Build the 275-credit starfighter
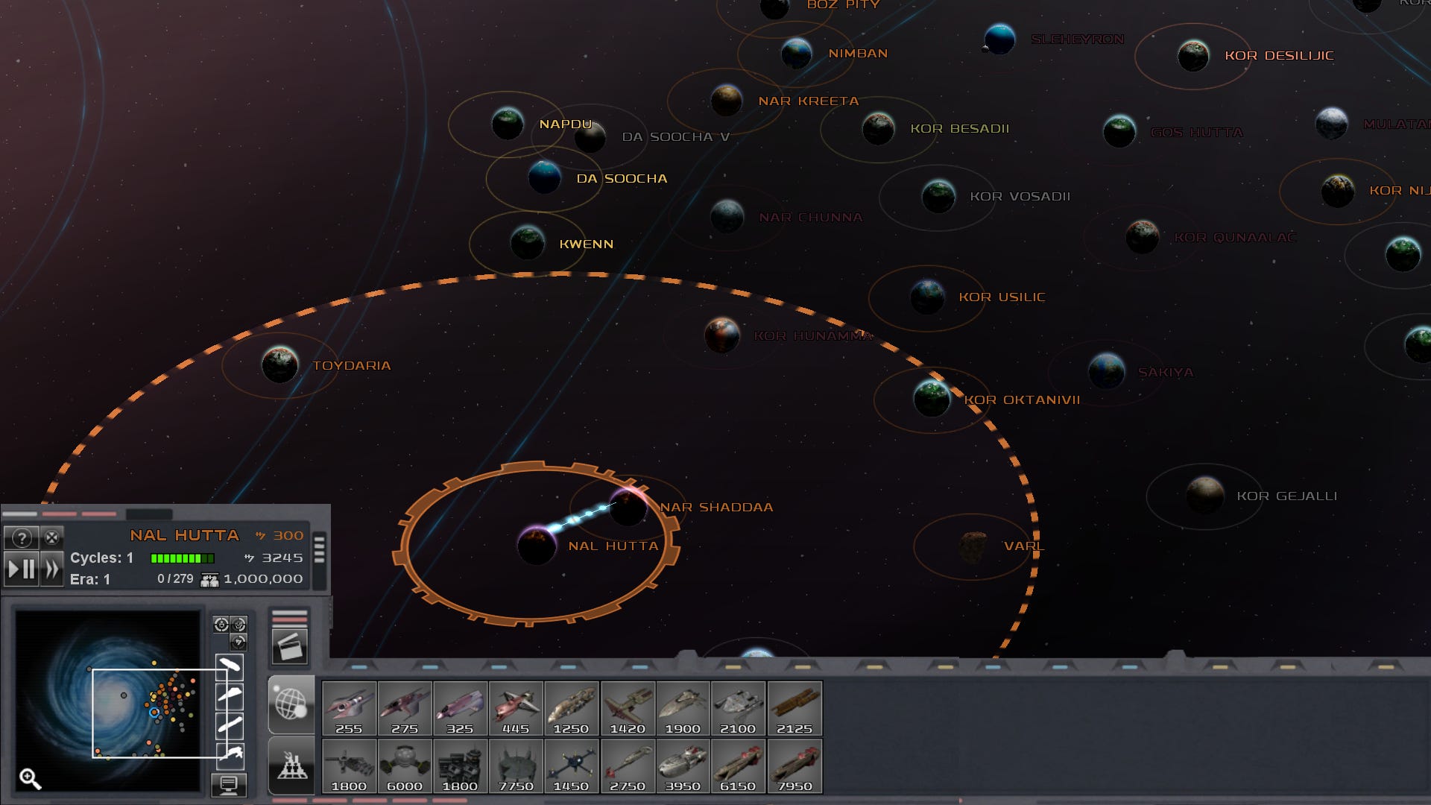1431x805 pixels. coord(405,708)
